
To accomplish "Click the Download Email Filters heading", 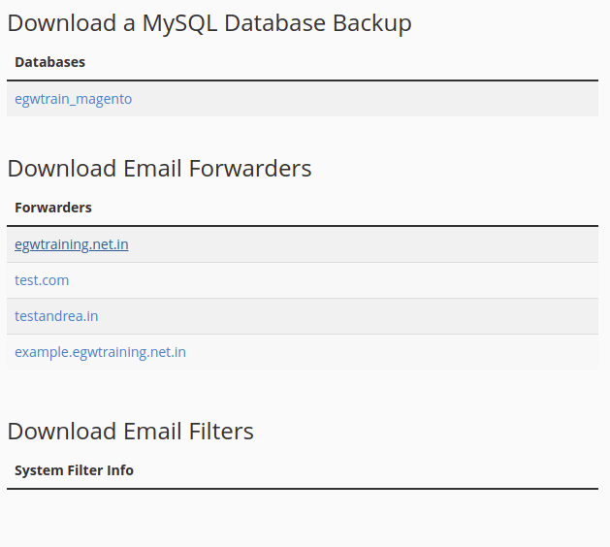I will coord(130,432).
